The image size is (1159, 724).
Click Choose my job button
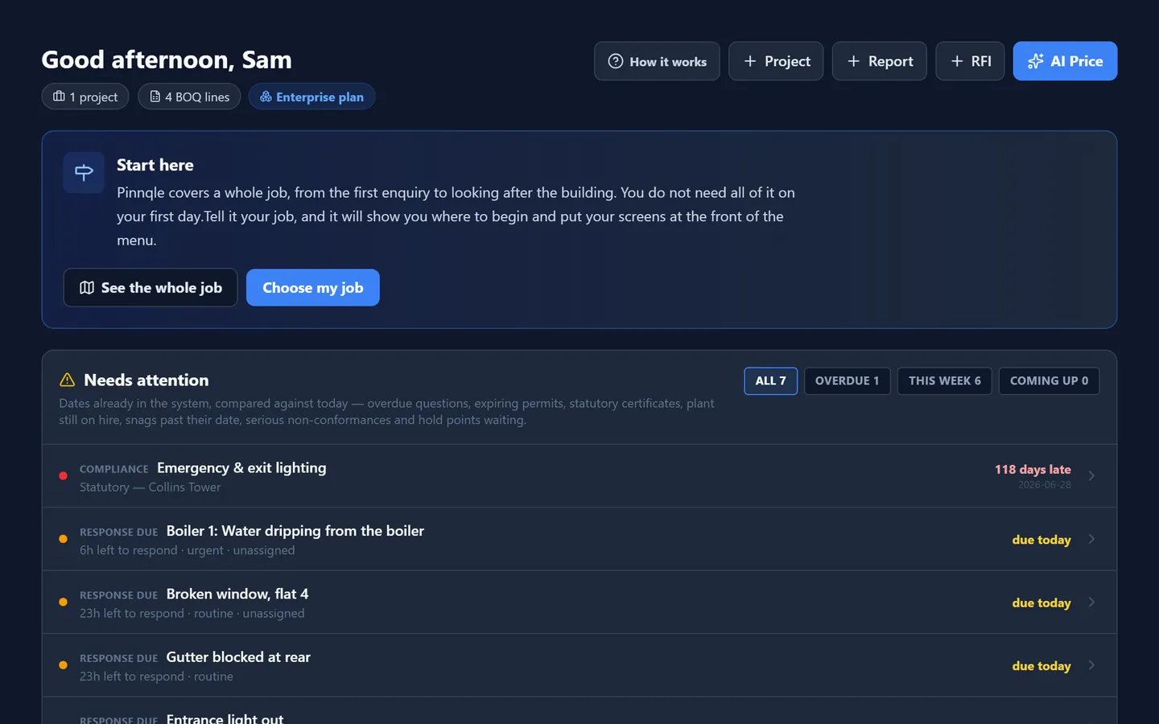coord(313,288)
